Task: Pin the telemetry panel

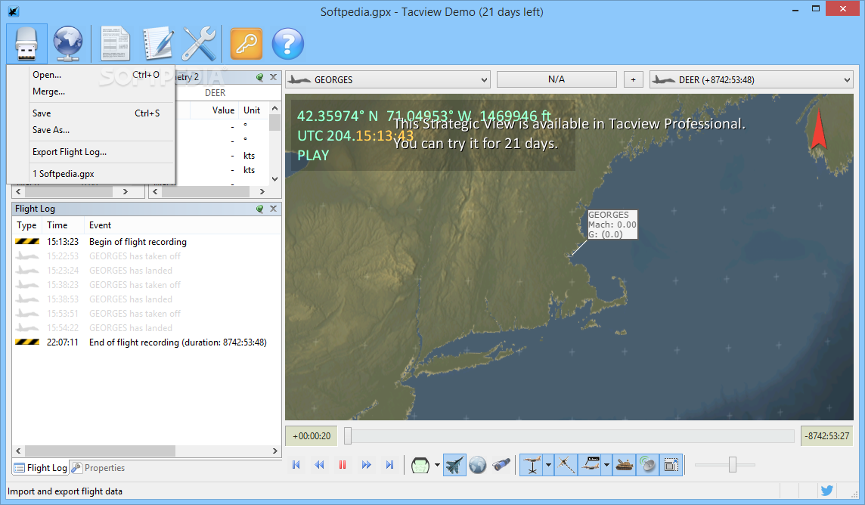Action: pyautogui.click(x=260, y=77)
